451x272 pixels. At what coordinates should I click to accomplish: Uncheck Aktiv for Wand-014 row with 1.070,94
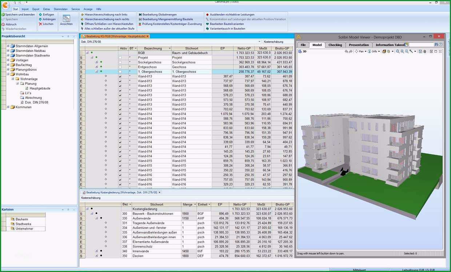[x=120, y=114]
